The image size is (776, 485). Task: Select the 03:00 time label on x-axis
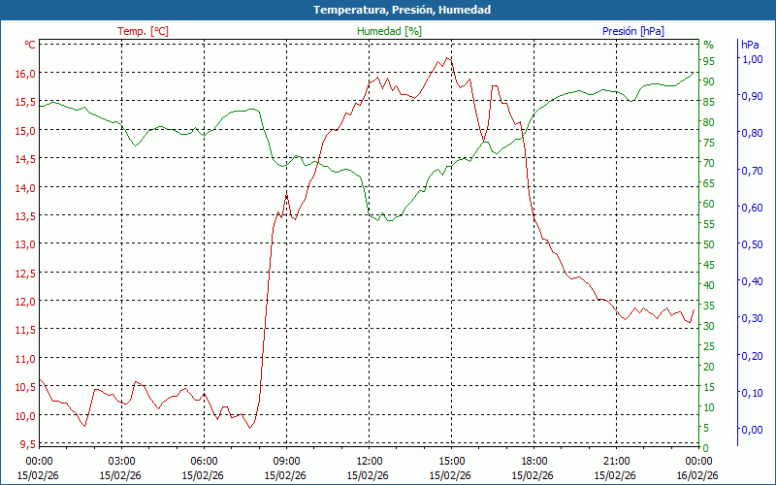pos(121,461)
